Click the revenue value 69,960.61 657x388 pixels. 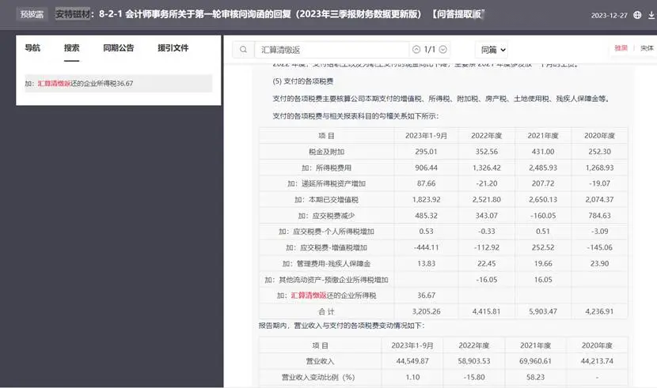(x=535, y=361)
